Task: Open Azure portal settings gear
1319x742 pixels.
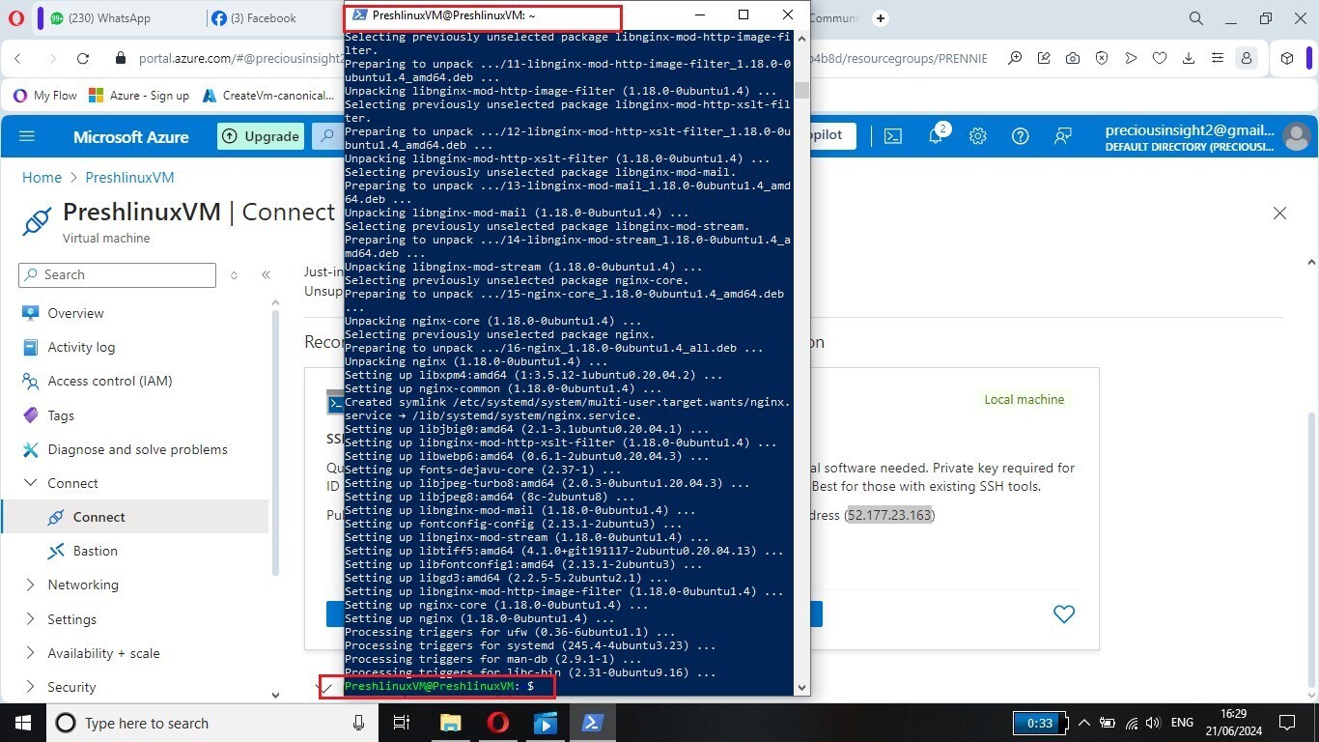Action: (978, 136)
